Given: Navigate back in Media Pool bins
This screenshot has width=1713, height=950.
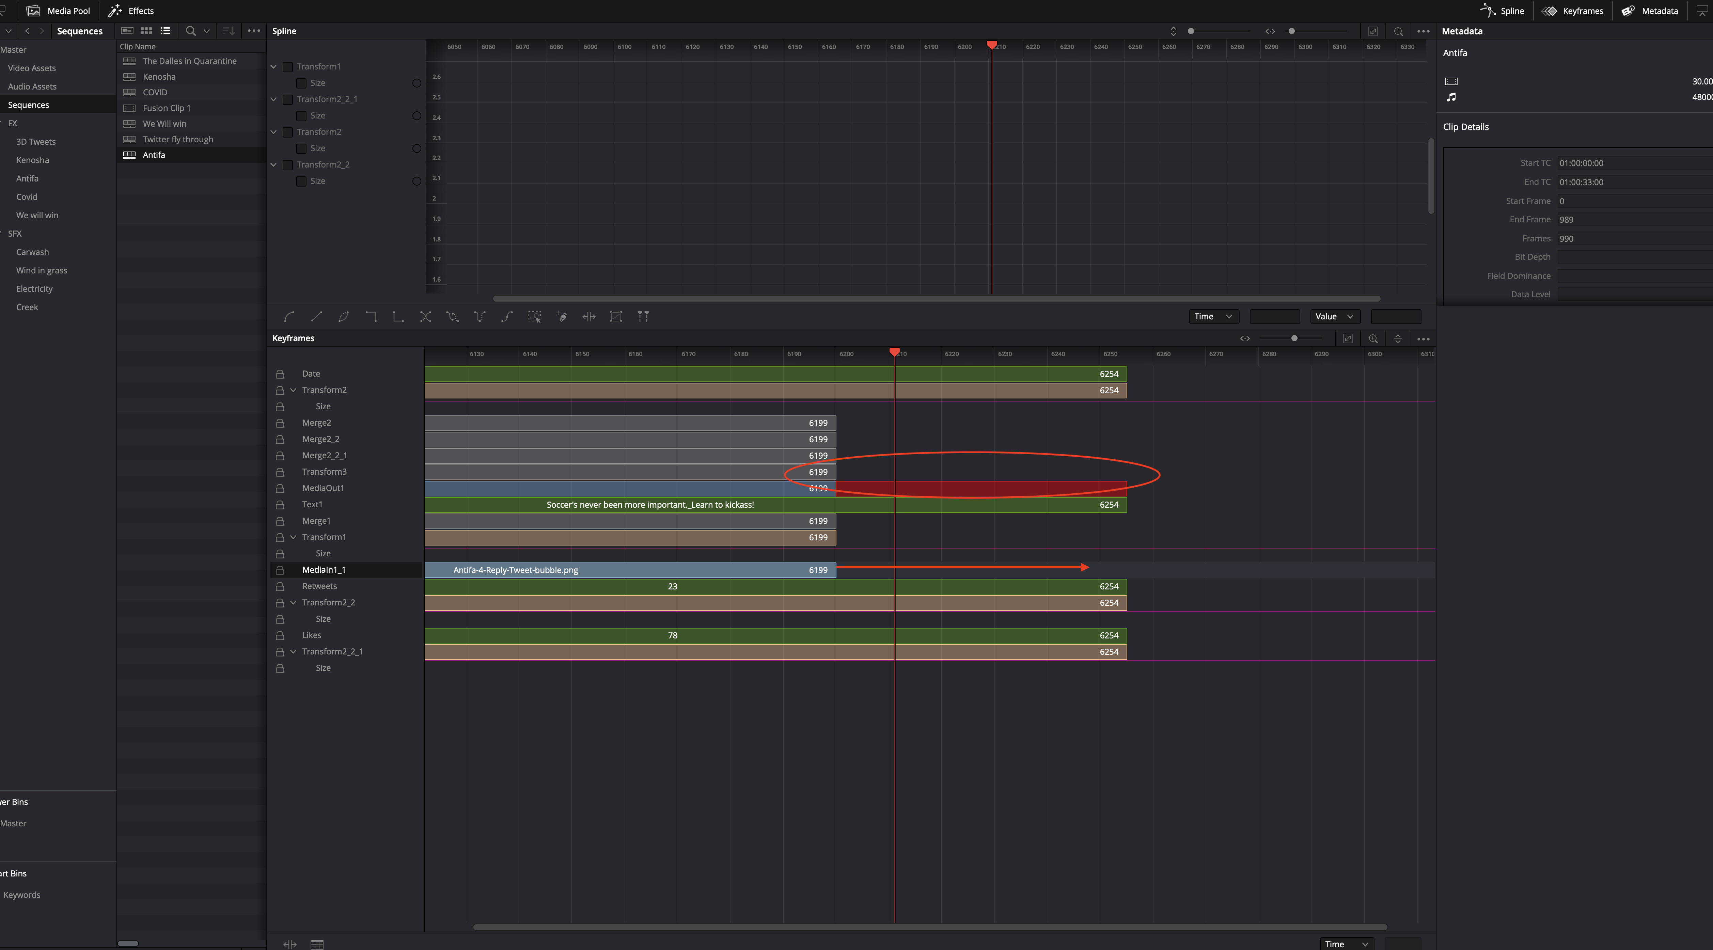Looking at the screenshot, I should point(27,31).
